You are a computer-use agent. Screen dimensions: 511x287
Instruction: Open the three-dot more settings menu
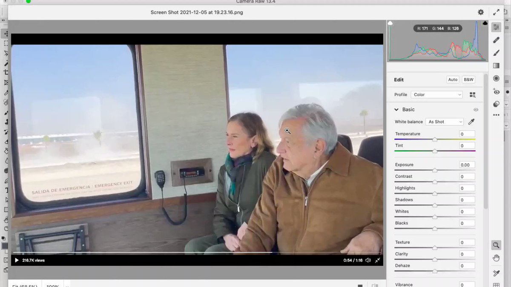click(x=496, y=115)
